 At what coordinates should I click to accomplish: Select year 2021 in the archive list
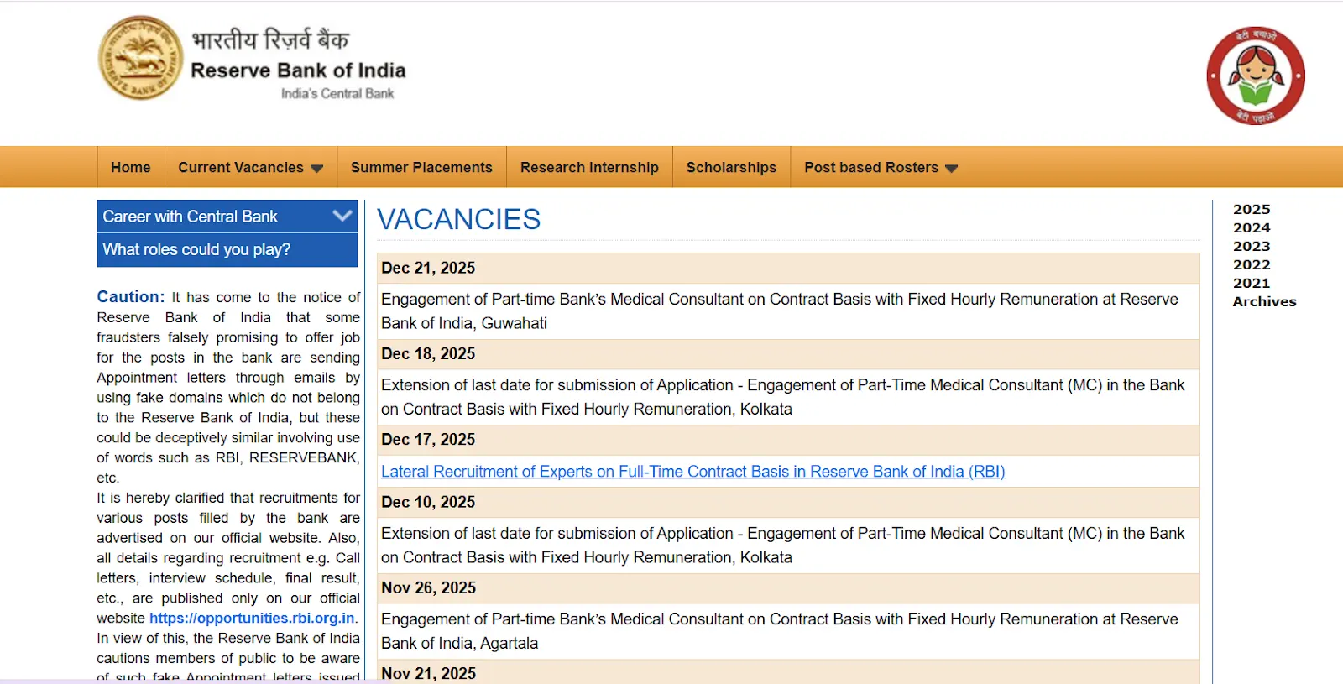[x=1252, y=283]
